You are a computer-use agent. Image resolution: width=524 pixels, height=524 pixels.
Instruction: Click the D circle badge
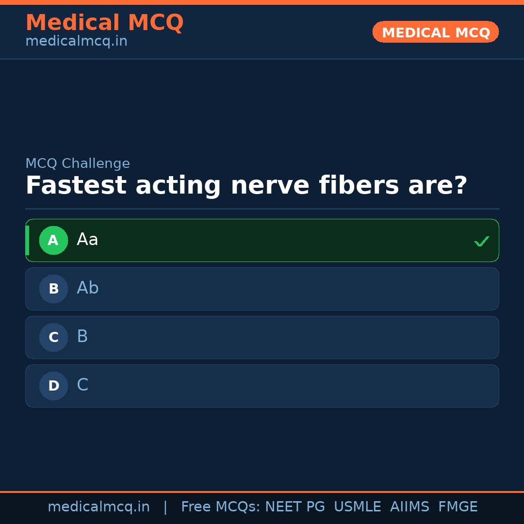pyautogui.click(x=53, y=386)
